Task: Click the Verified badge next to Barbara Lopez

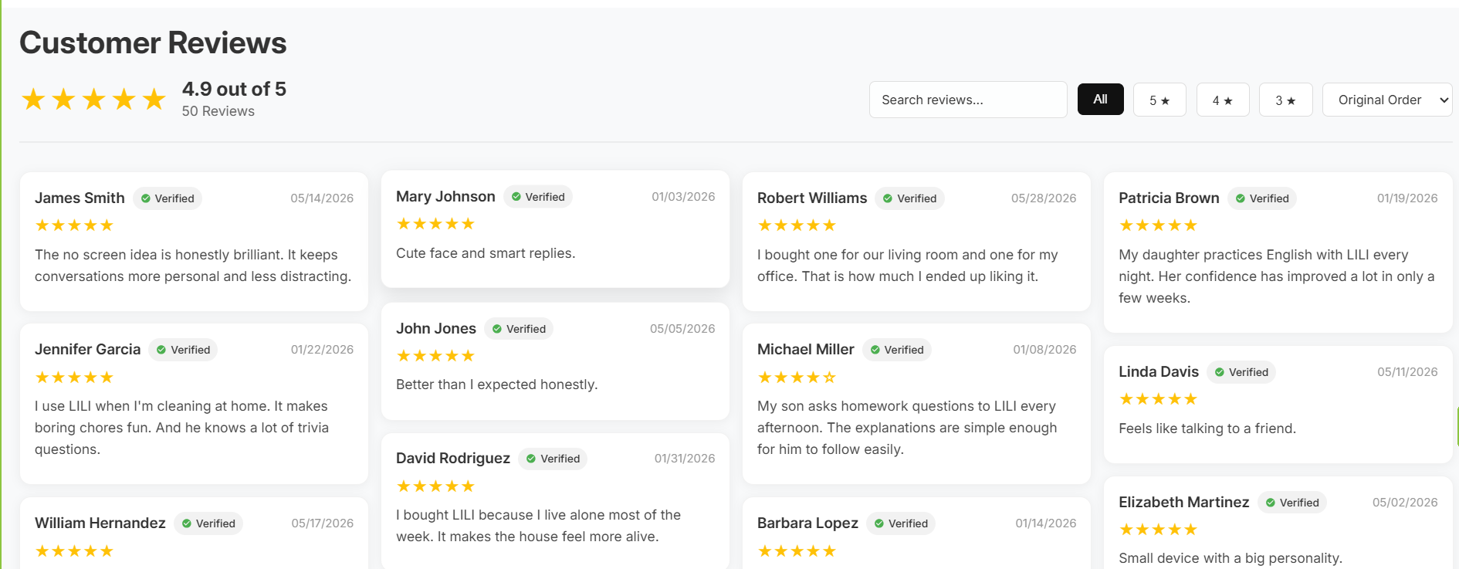Action: click(901, 523)
